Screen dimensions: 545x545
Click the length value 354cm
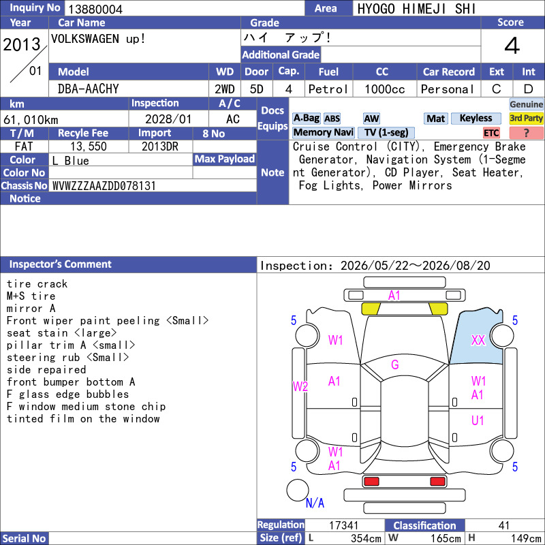(x=366, y=538)
